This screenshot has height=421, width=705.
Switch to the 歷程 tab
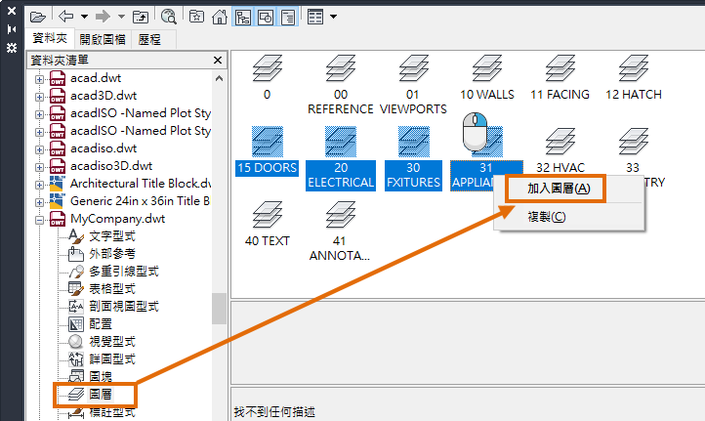[x=149, y=40]
